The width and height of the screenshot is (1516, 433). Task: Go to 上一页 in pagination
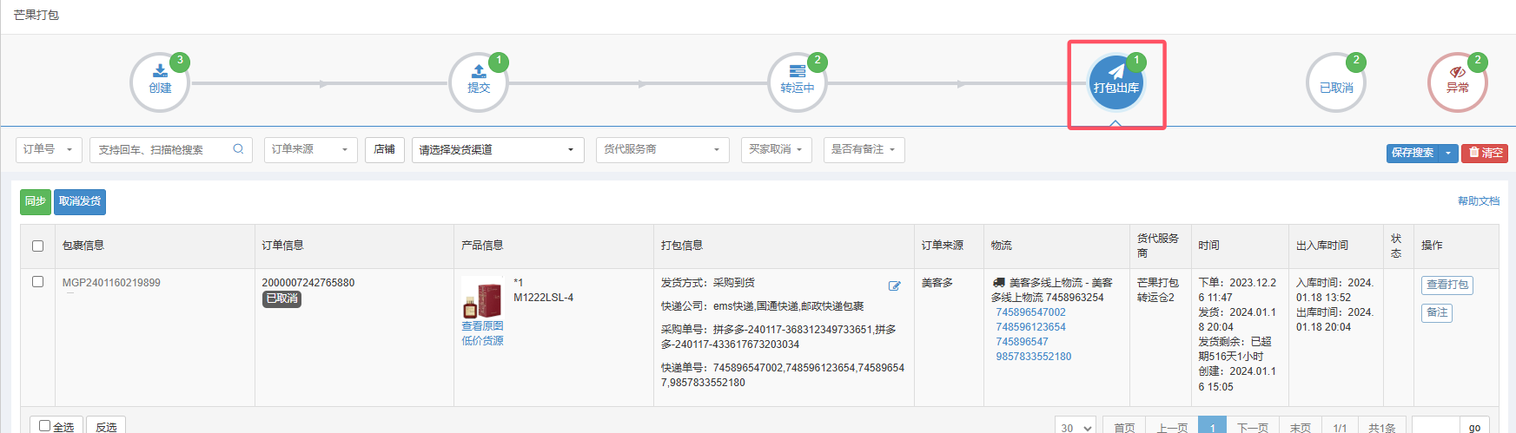click(x=1172, y=427)
